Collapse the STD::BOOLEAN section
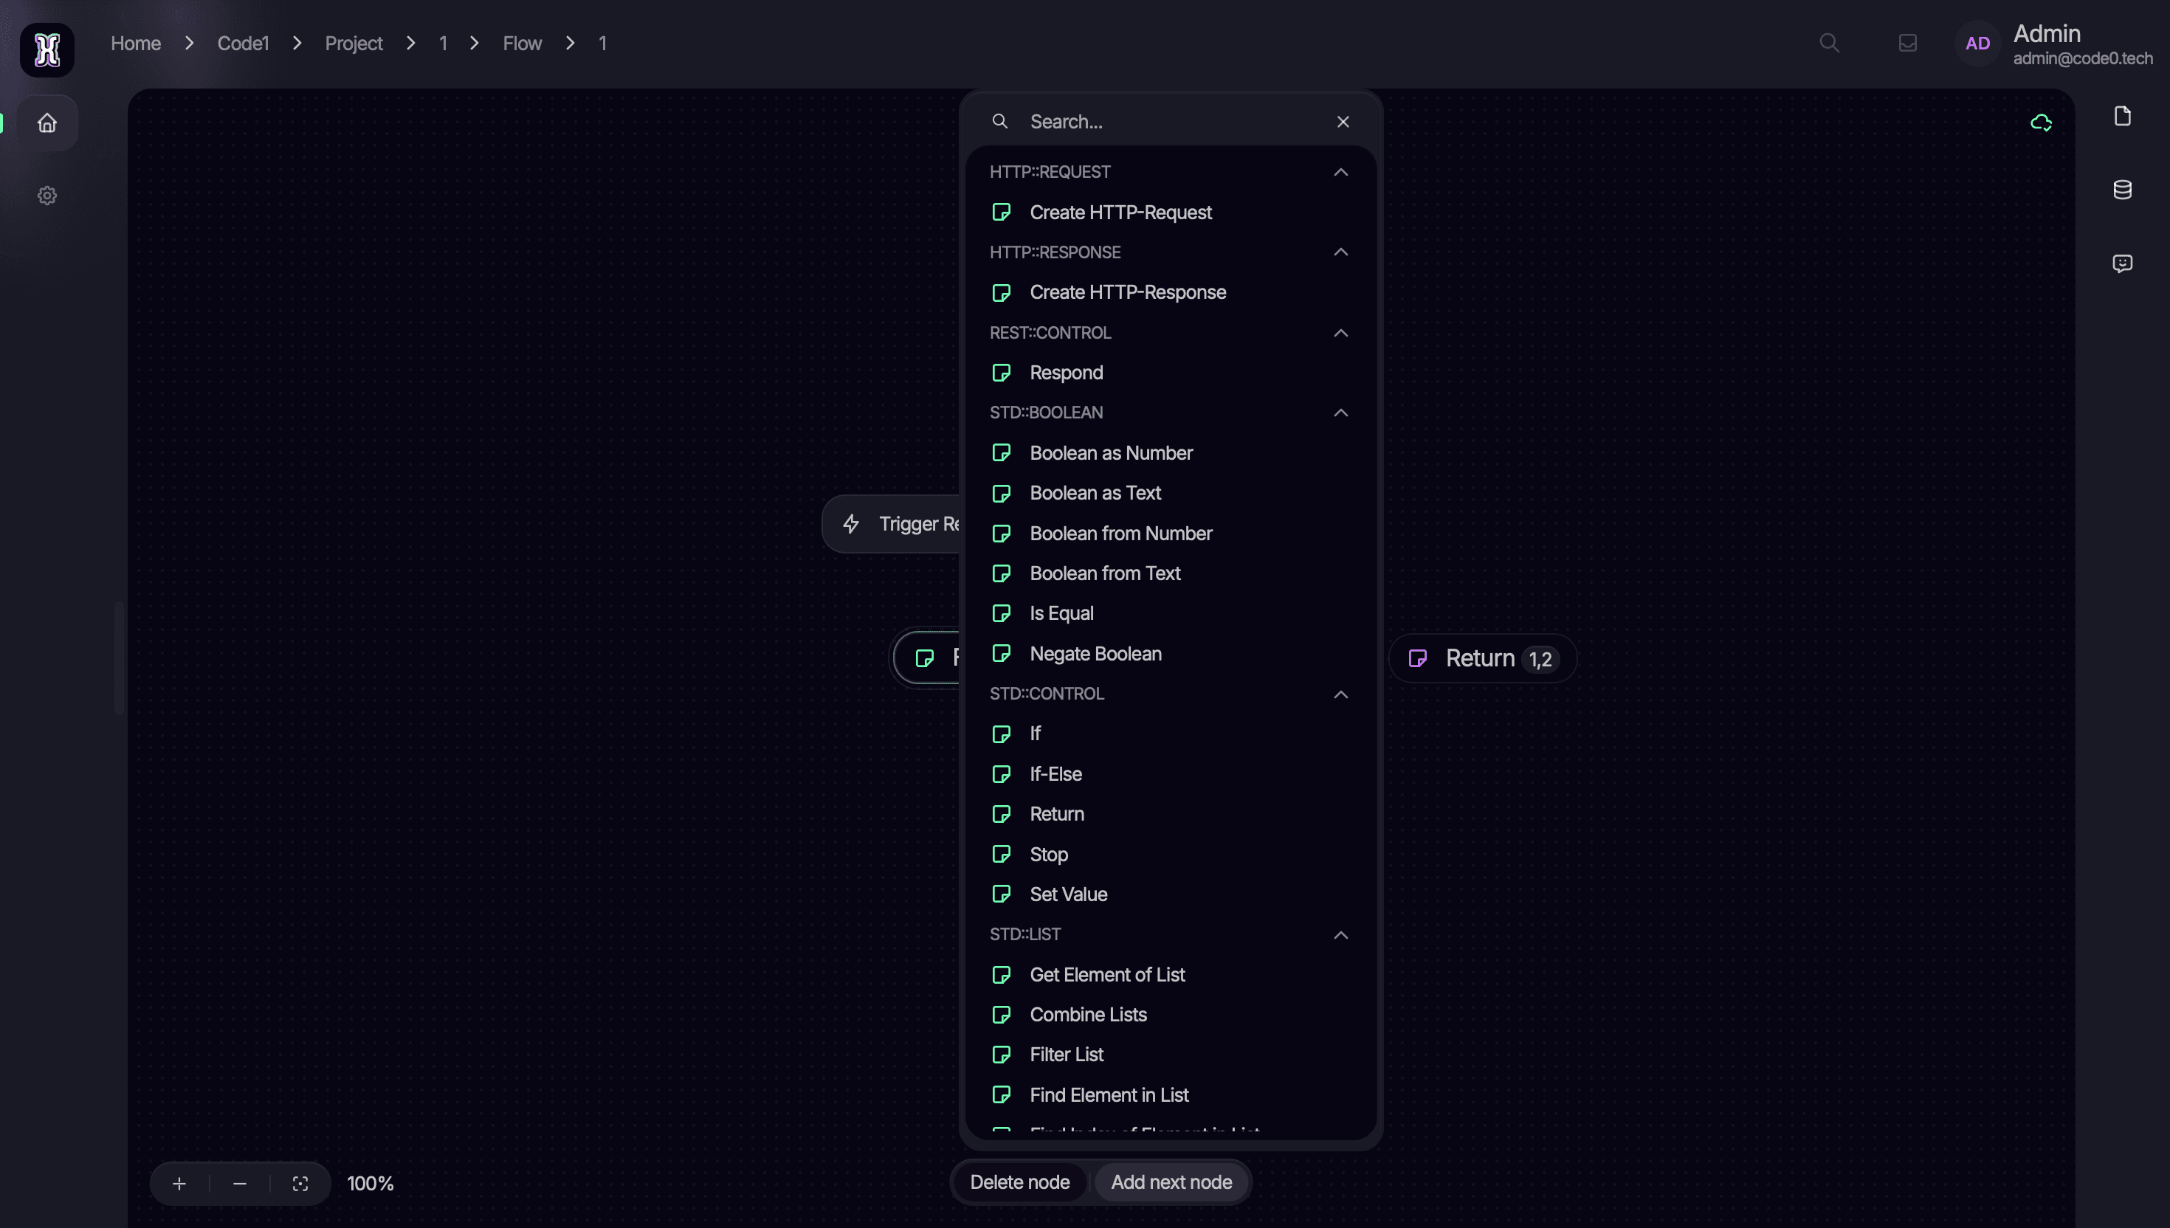 click(1340, 413)
